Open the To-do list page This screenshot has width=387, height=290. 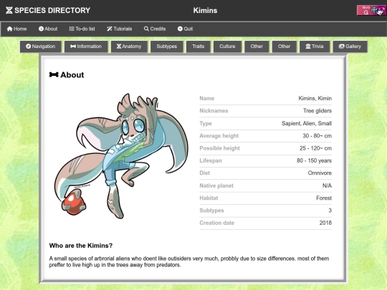82,29
